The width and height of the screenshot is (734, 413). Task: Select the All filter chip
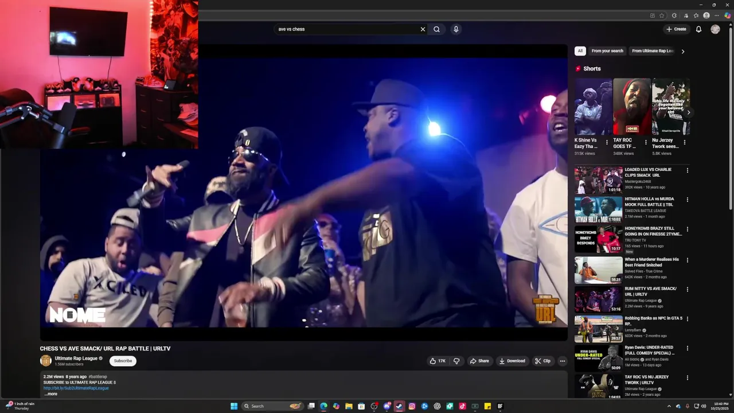click(580, 51)
